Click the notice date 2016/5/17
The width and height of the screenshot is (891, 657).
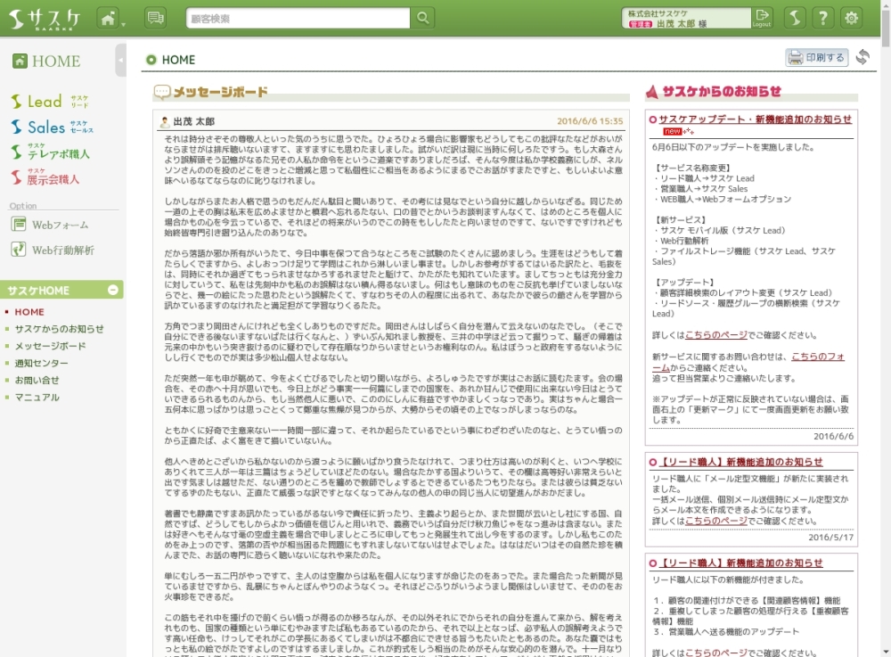(830, 538)
